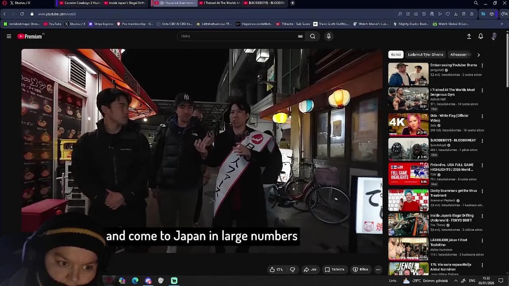Open I Trained At The Worlds Most Dangerous Gym title

[453, 92]
